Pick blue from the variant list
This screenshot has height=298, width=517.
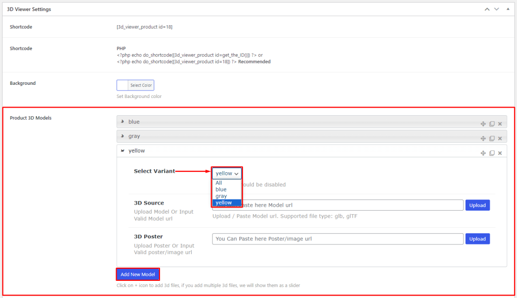point(221,189)
